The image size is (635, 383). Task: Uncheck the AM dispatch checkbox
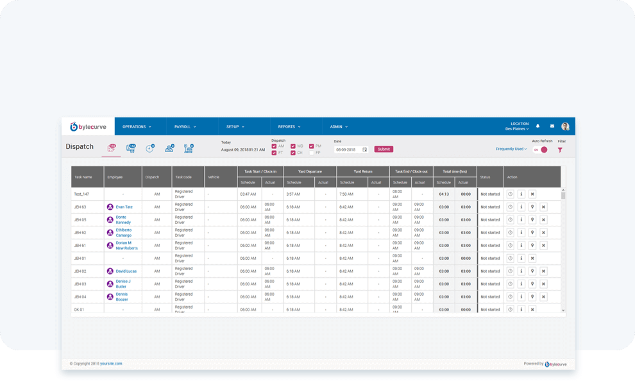pyautogui.click(x=274, y=146)
